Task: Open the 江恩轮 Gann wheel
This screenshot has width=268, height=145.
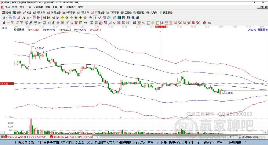Action: coord(126,13)
